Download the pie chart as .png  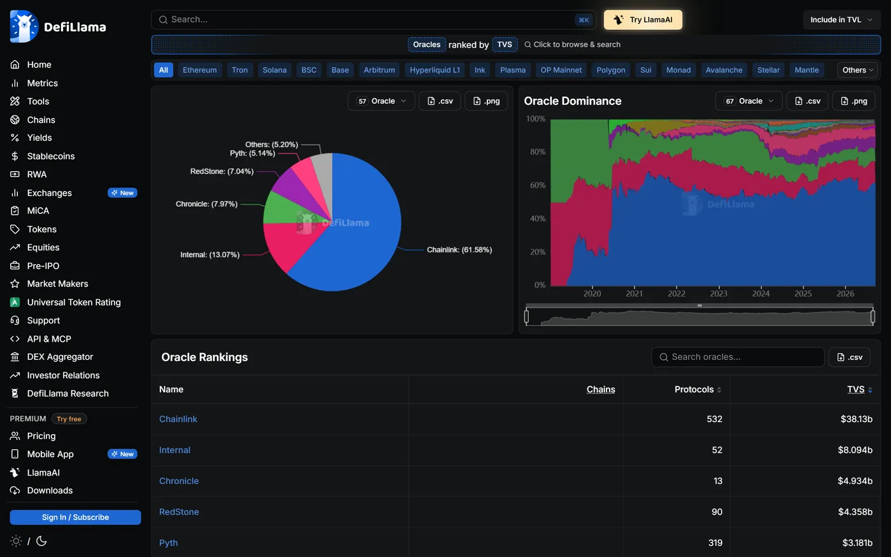486,101
